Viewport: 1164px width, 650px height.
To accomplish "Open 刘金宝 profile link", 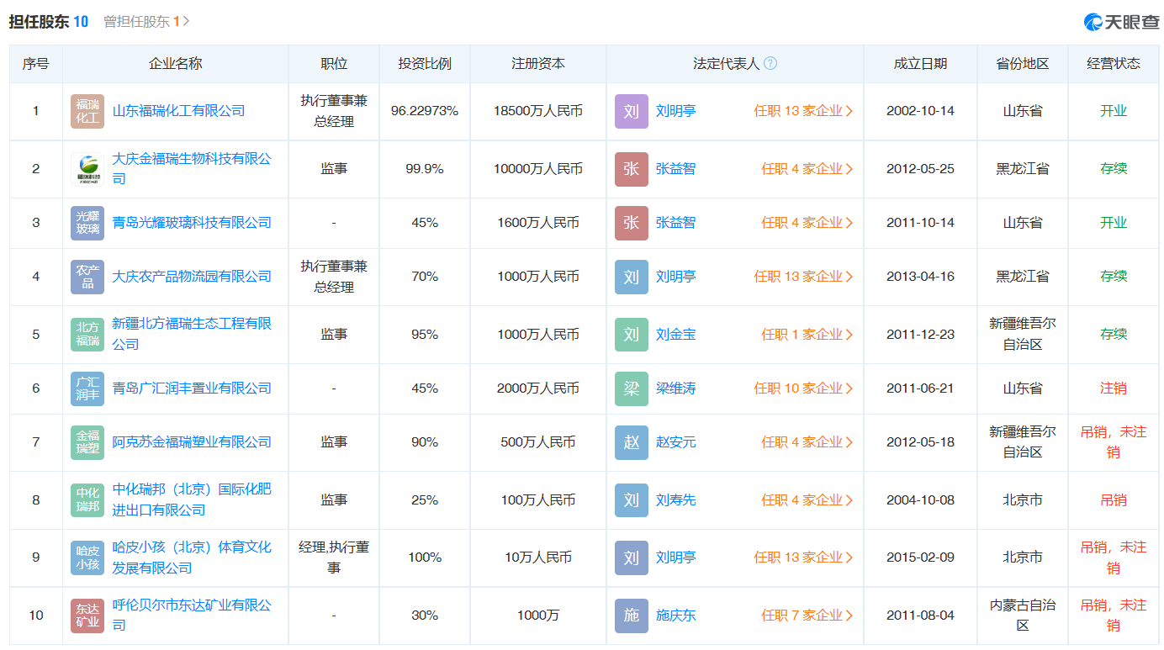I will pos(676,335).
